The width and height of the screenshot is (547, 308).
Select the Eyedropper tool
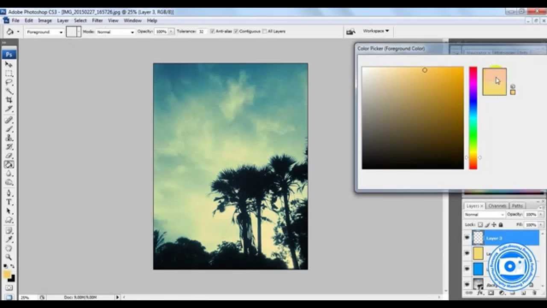[9, 240]
